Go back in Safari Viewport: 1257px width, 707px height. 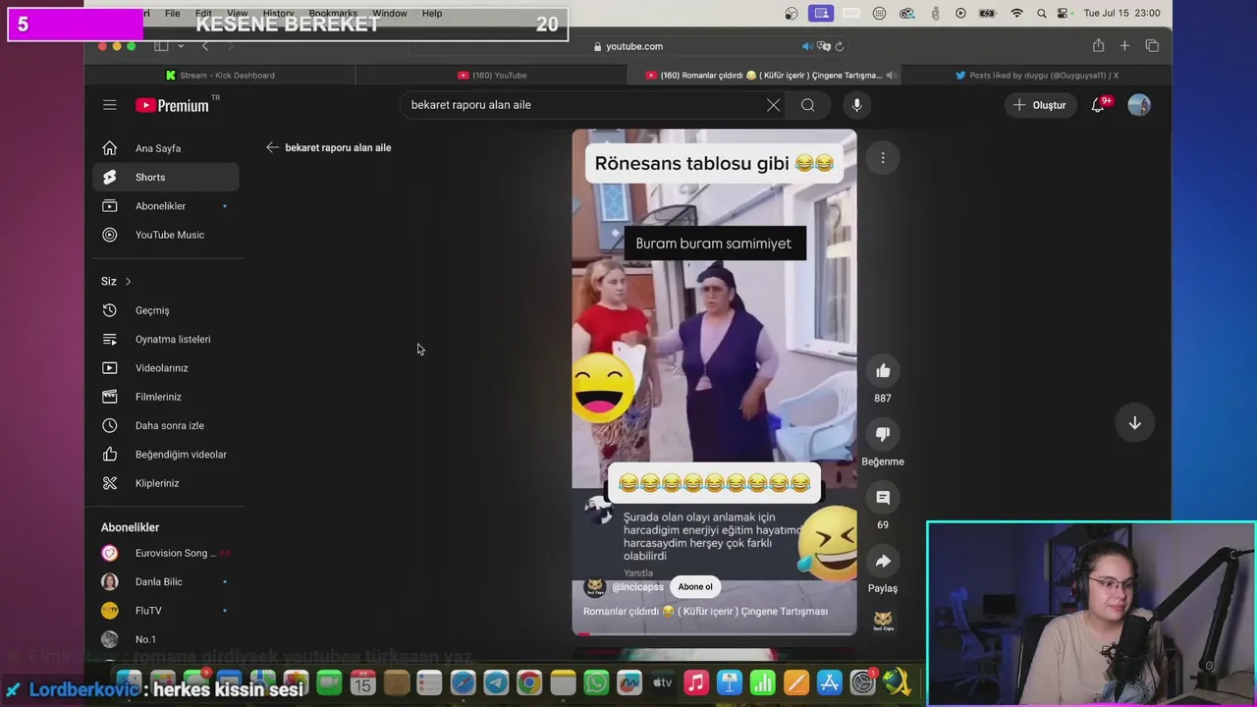coord(205,46)
